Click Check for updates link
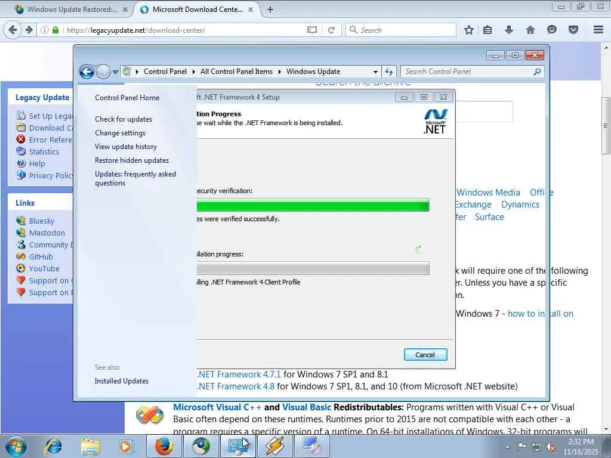This screenshot has height=458, width=611. tap(124, 119)
